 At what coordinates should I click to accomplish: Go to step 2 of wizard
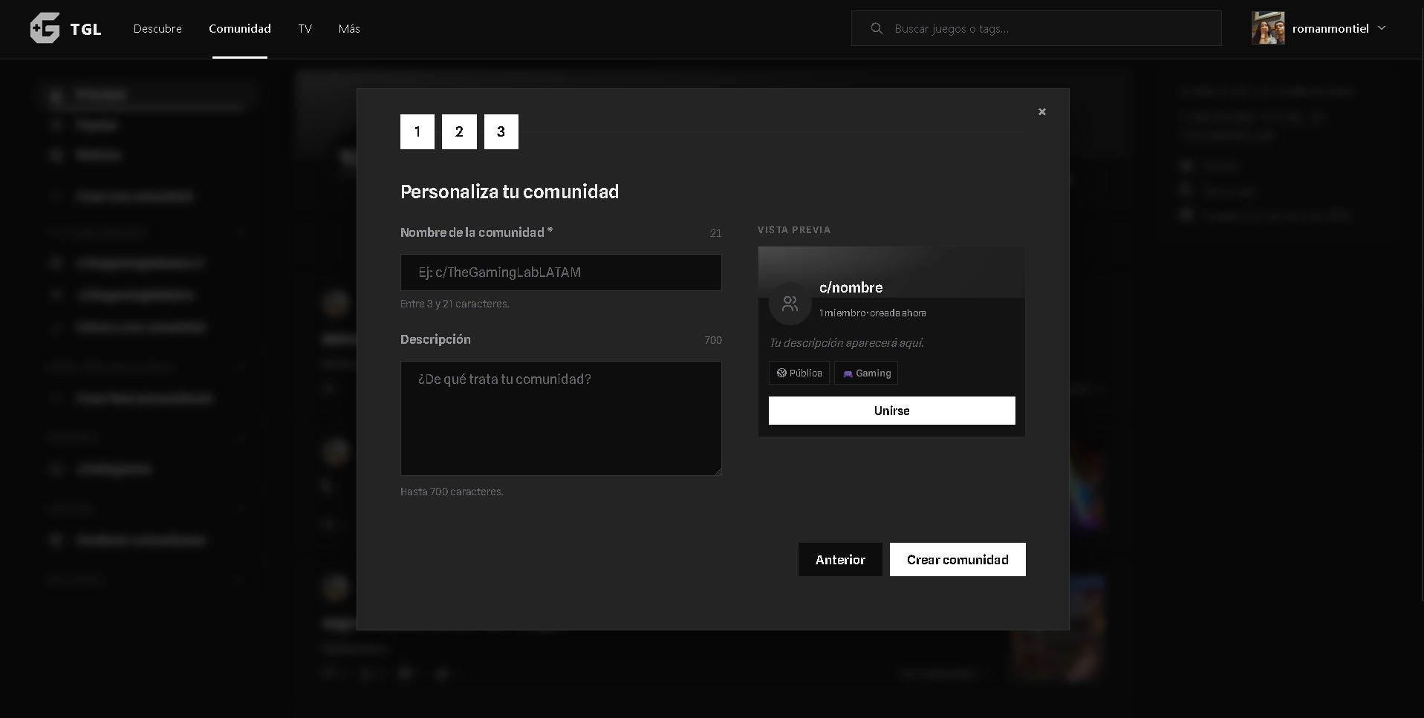coord(459,131)
